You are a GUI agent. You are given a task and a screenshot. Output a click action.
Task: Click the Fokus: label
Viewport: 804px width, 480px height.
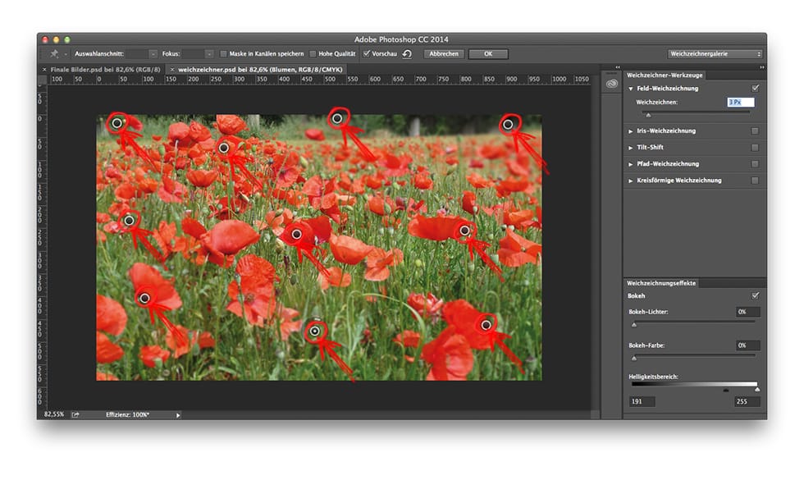point(171,54)
